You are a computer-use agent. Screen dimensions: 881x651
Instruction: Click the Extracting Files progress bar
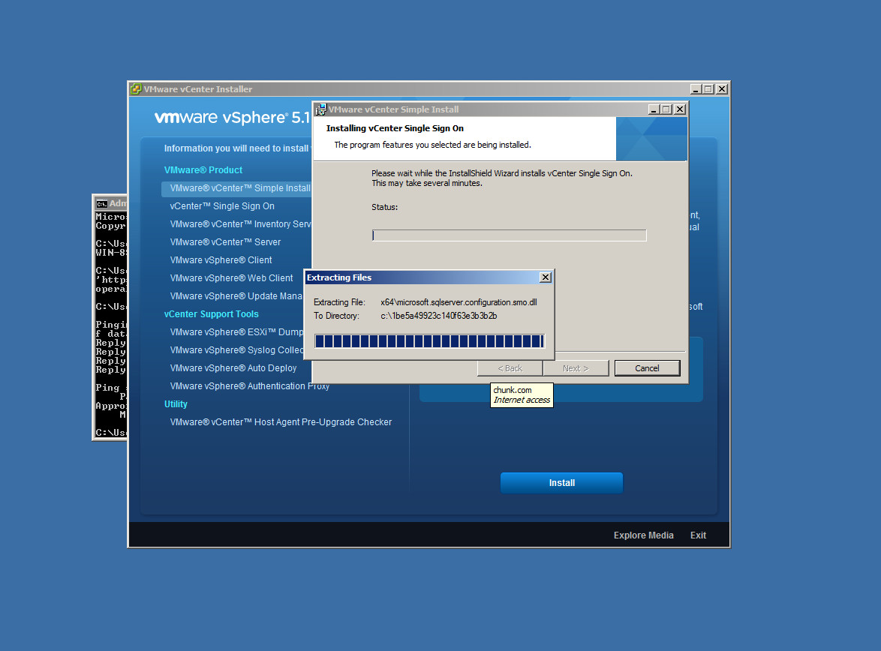(x=428, y=342)
